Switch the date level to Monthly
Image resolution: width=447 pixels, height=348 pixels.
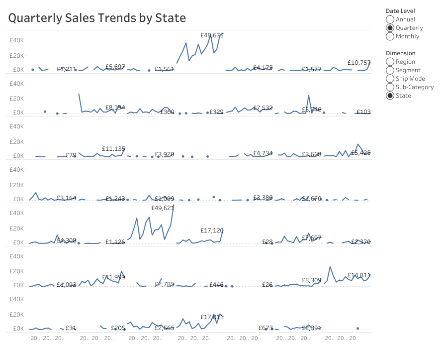pyautogui.click(x=390, y=36)
